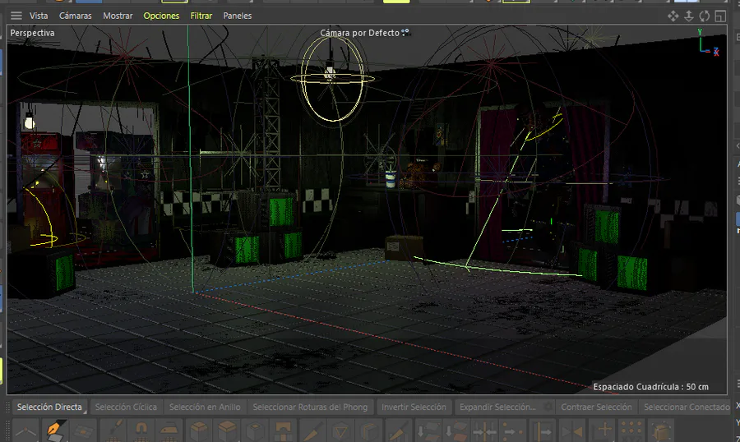
Task: Select the mirror triangles tool icon
Action: [x=574, y=430]
